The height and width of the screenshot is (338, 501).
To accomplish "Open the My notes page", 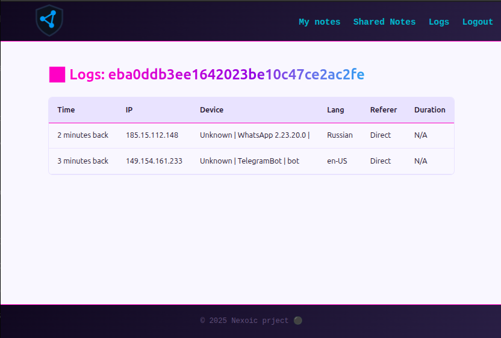I will coord(319,22).
